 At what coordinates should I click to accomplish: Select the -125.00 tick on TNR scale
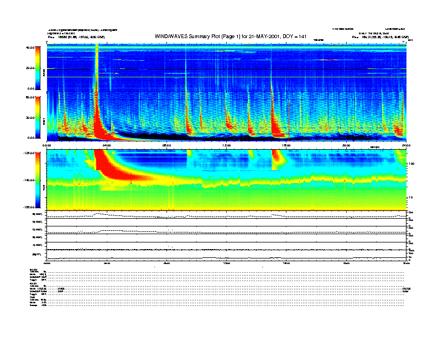[29, 153]
